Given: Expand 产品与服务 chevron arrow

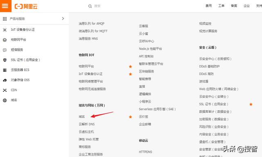Looking at the screenshot, I should coord(63,18).
